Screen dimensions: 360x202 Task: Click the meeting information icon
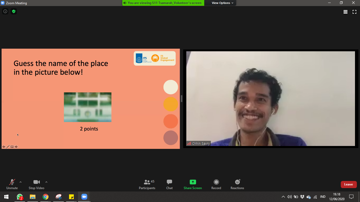[5, 11]
